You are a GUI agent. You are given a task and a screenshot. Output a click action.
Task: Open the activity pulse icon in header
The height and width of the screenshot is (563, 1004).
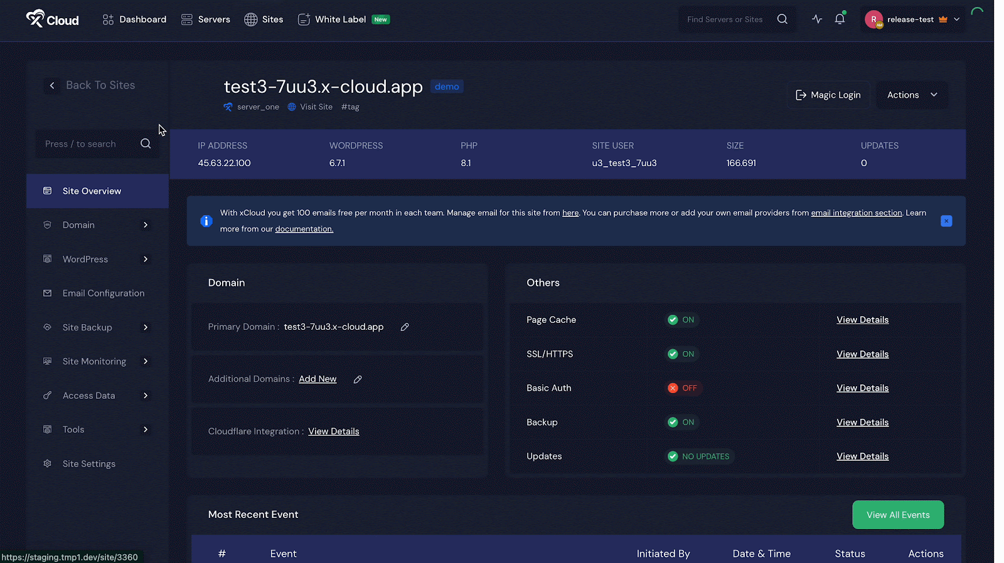pyautogui.click(x=816, y=19)
